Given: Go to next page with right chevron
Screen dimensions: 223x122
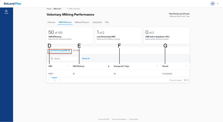Looking at the screenshot, I should click(60, 80).
